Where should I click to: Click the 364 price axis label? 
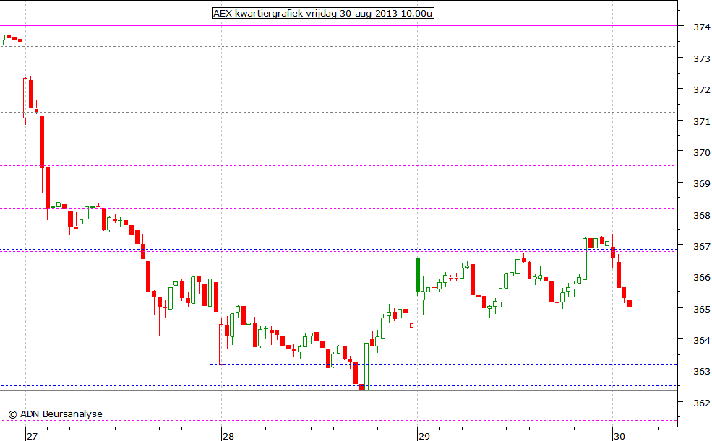(x=702, y=340)
